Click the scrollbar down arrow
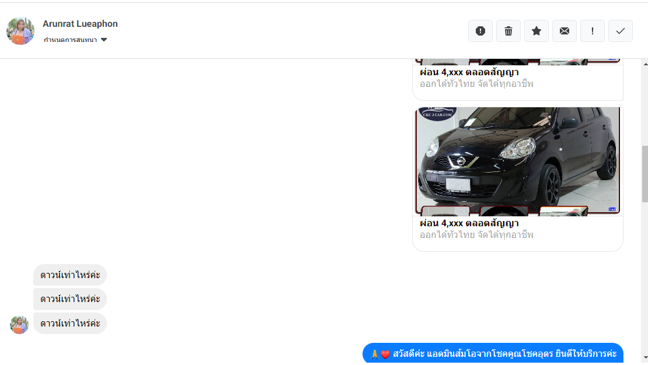 click(x=645, y=358)
